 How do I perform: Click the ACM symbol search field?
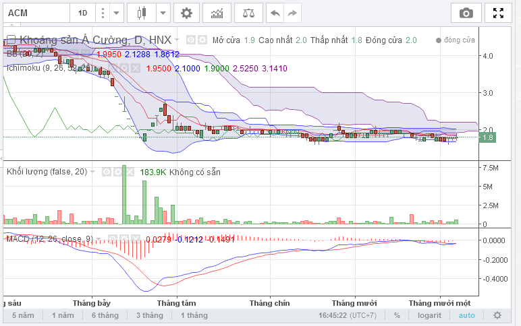tap(36, 13)
